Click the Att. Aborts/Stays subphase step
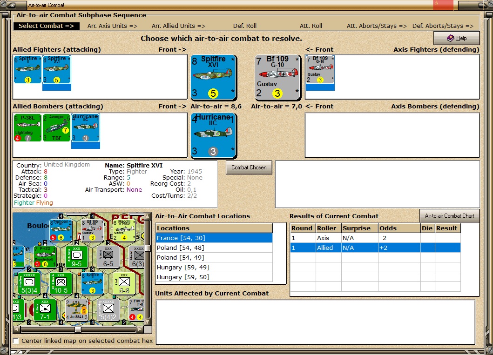Image resolution: width=493 pixels, height=355 pixels. [x=377, y=26]
